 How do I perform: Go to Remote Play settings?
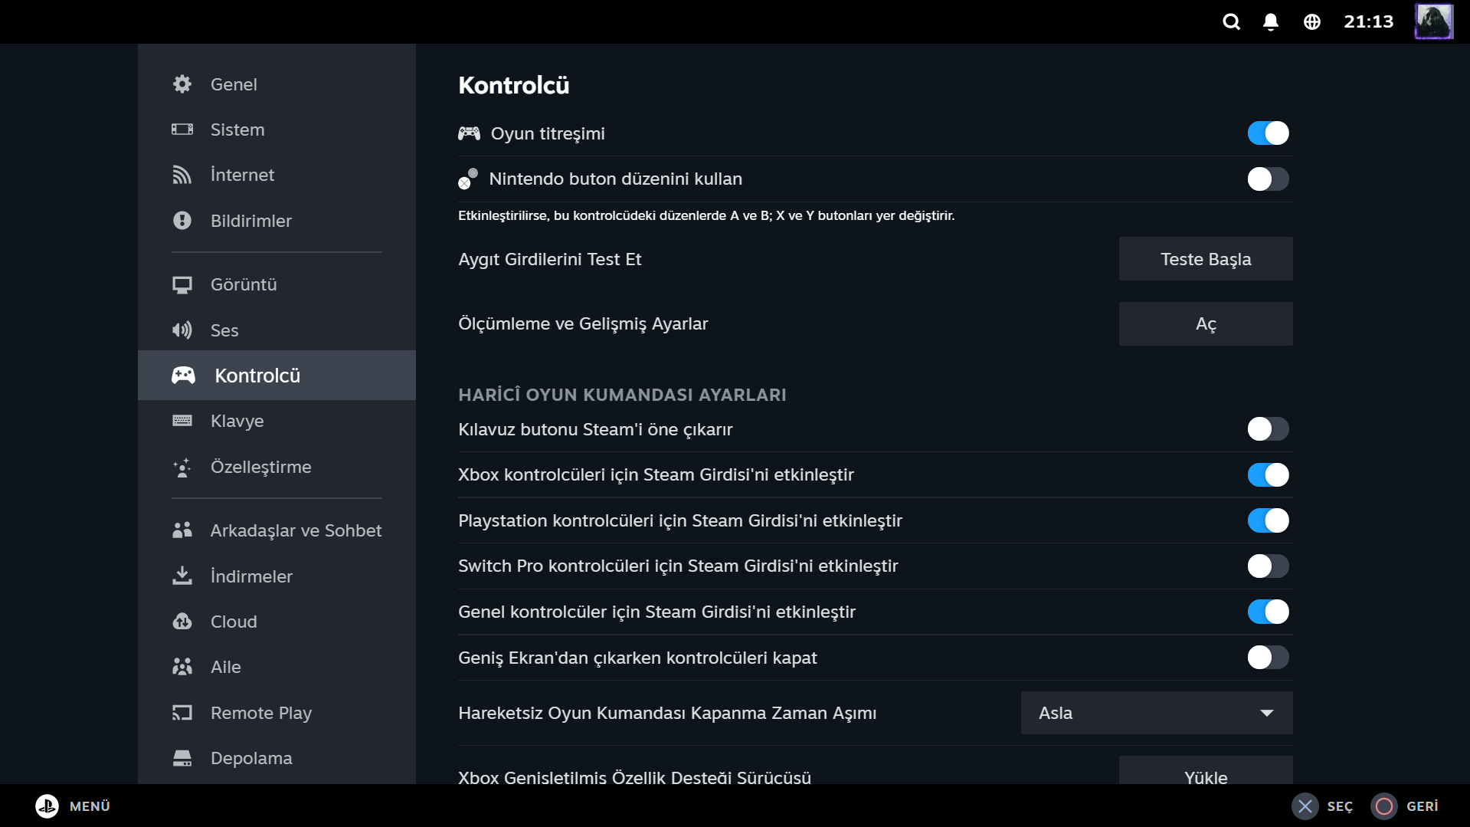(260, 713)
